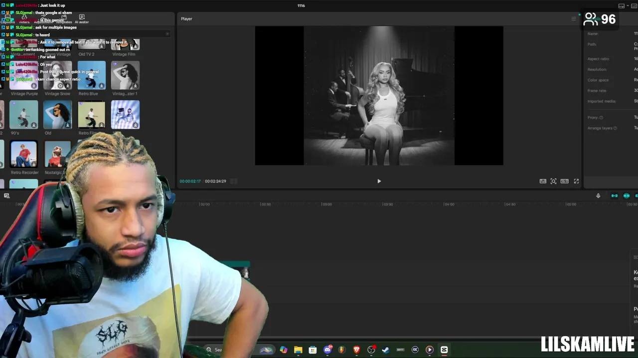Image resolution: width=638 pixels, height=358 pixels.
Task: Open File Explorer from the taskbar
Action: tap(298, 350)
